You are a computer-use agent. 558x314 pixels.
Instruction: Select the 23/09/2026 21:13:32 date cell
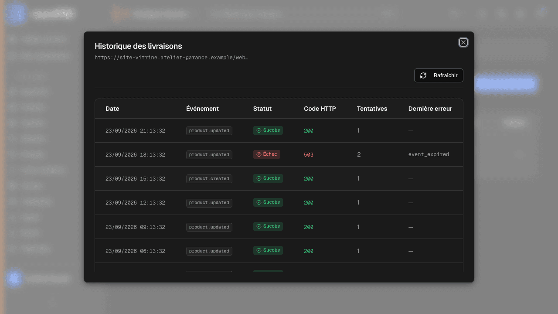[135, 131]
